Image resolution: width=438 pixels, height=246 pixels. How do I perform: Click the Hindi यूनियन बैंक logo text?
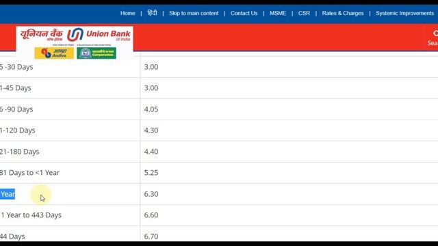coord(41,35)
